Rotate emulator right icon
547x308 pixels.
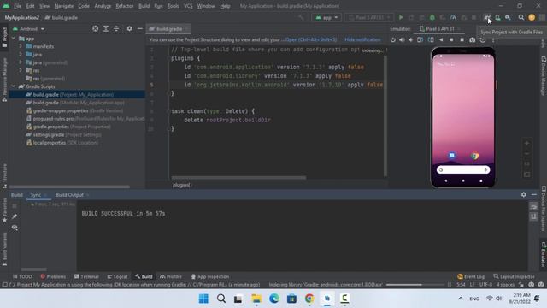tap(431, 40)
